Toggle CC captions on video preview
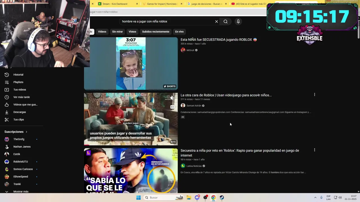 pyautogui.click(x=172, y=107)
